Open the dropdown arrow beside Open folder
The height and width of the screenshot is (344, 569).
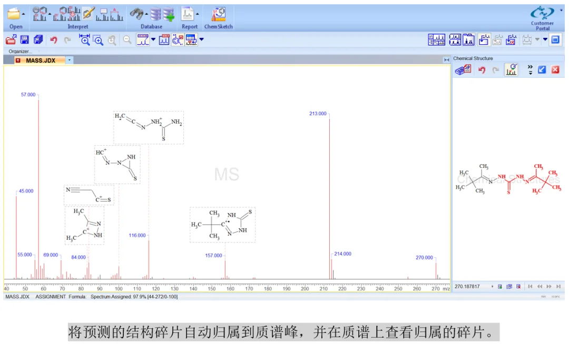[x=24, y=14]
